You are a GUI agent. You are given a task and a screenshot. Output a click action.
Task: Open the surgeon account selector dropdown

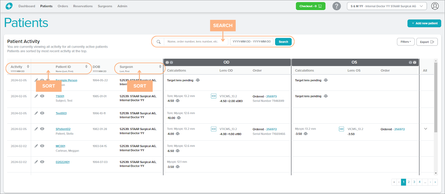pyautogui.click(x=387, y=6)
